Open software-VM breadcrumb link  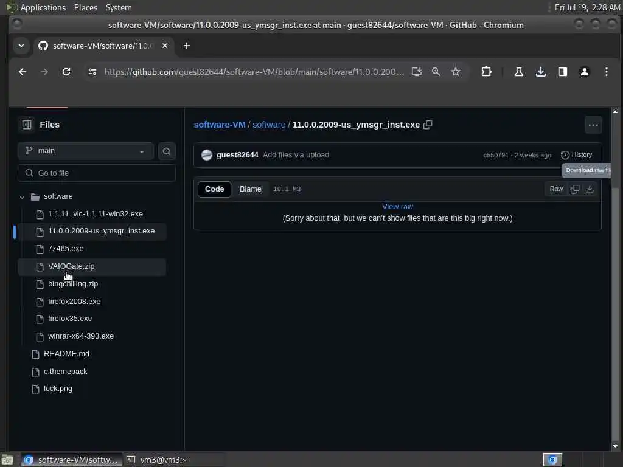coord(219,125)
